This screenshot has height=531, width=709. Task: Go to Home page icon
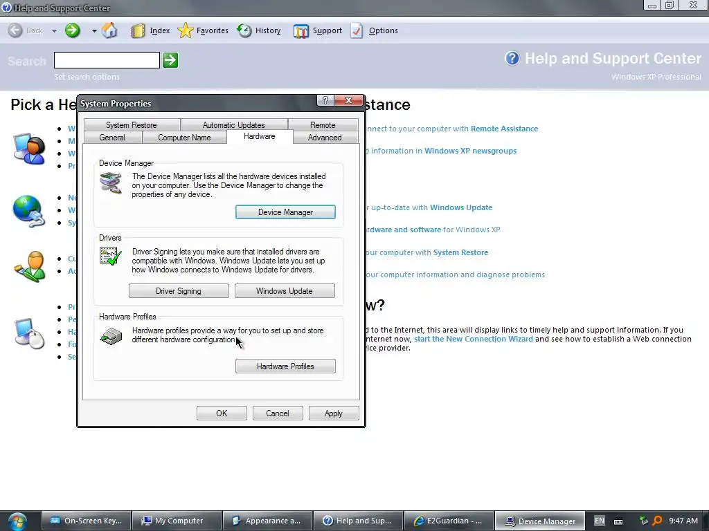(109, 30)
